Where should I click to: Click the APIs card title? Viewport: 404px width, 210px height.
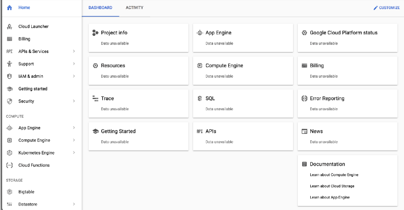211,131
